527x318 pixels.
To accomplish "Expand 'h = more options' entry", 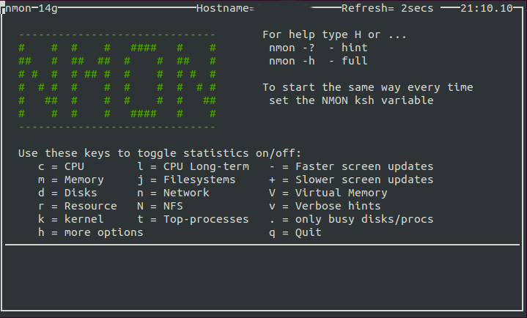I will (91, 232).
